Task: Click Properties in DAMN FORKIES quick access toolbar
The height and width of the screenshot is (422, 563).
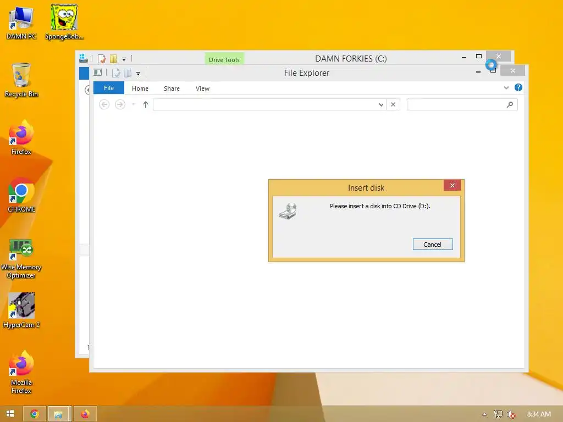Action: [102, 58]
